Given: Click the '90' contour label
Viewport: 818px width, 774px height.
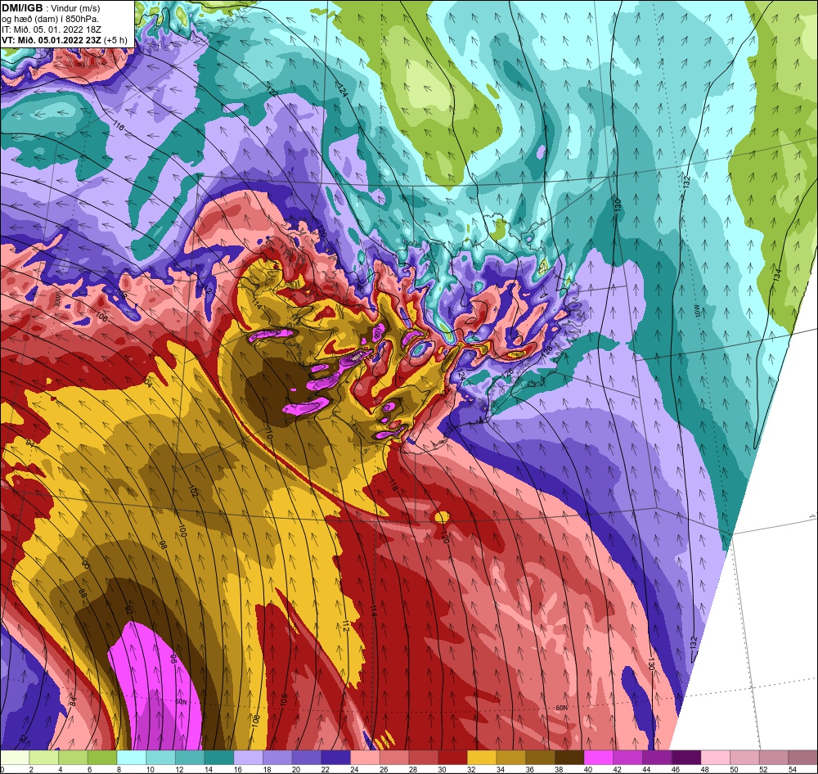Looking at the screenshot, I should [86, 565].
